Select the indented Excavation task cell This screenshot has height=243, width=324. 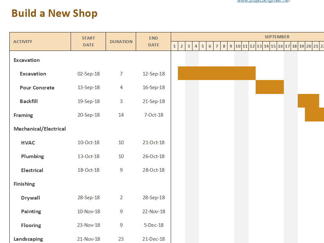[x=33, y=74]
